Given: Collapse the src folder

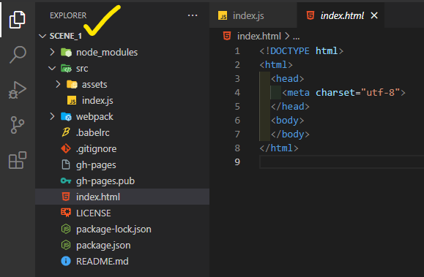Looking at the screenshot, I should 52,68.
